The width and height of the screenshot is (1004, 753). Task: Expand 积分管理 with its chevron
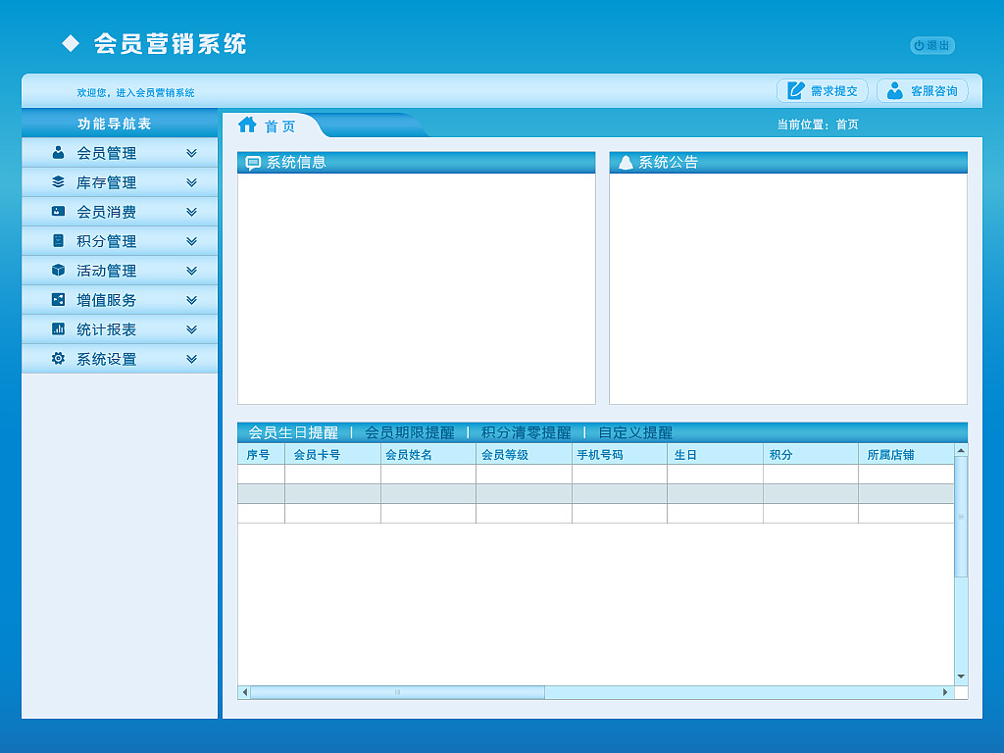[191, 241]
